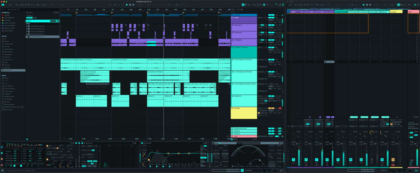
Task: Start playback in the main window transport
Action: (x=127, y=5)
